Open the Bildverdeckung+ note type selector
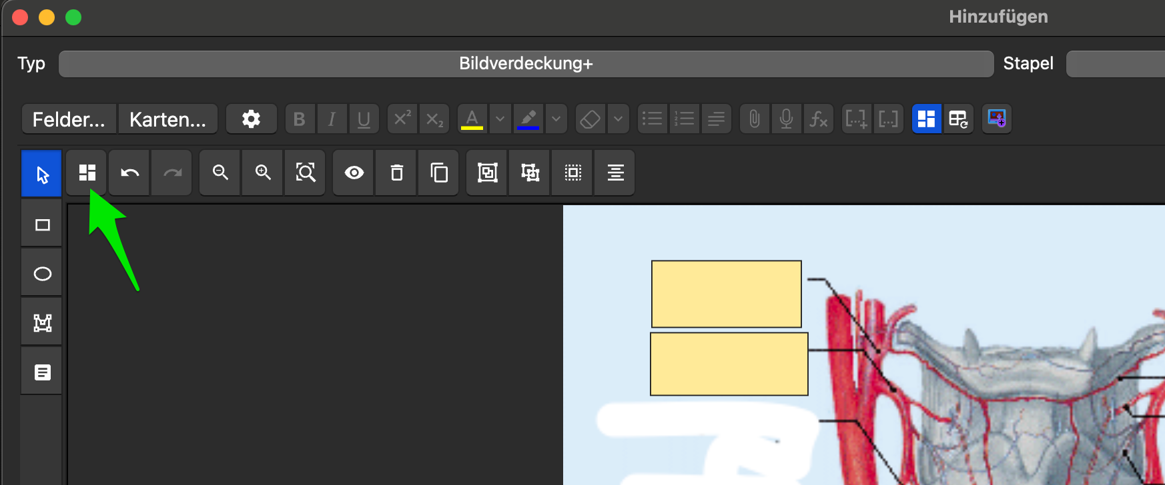Screen dimensions: 1165x485 pyautogui.click(x=526, y=64)
